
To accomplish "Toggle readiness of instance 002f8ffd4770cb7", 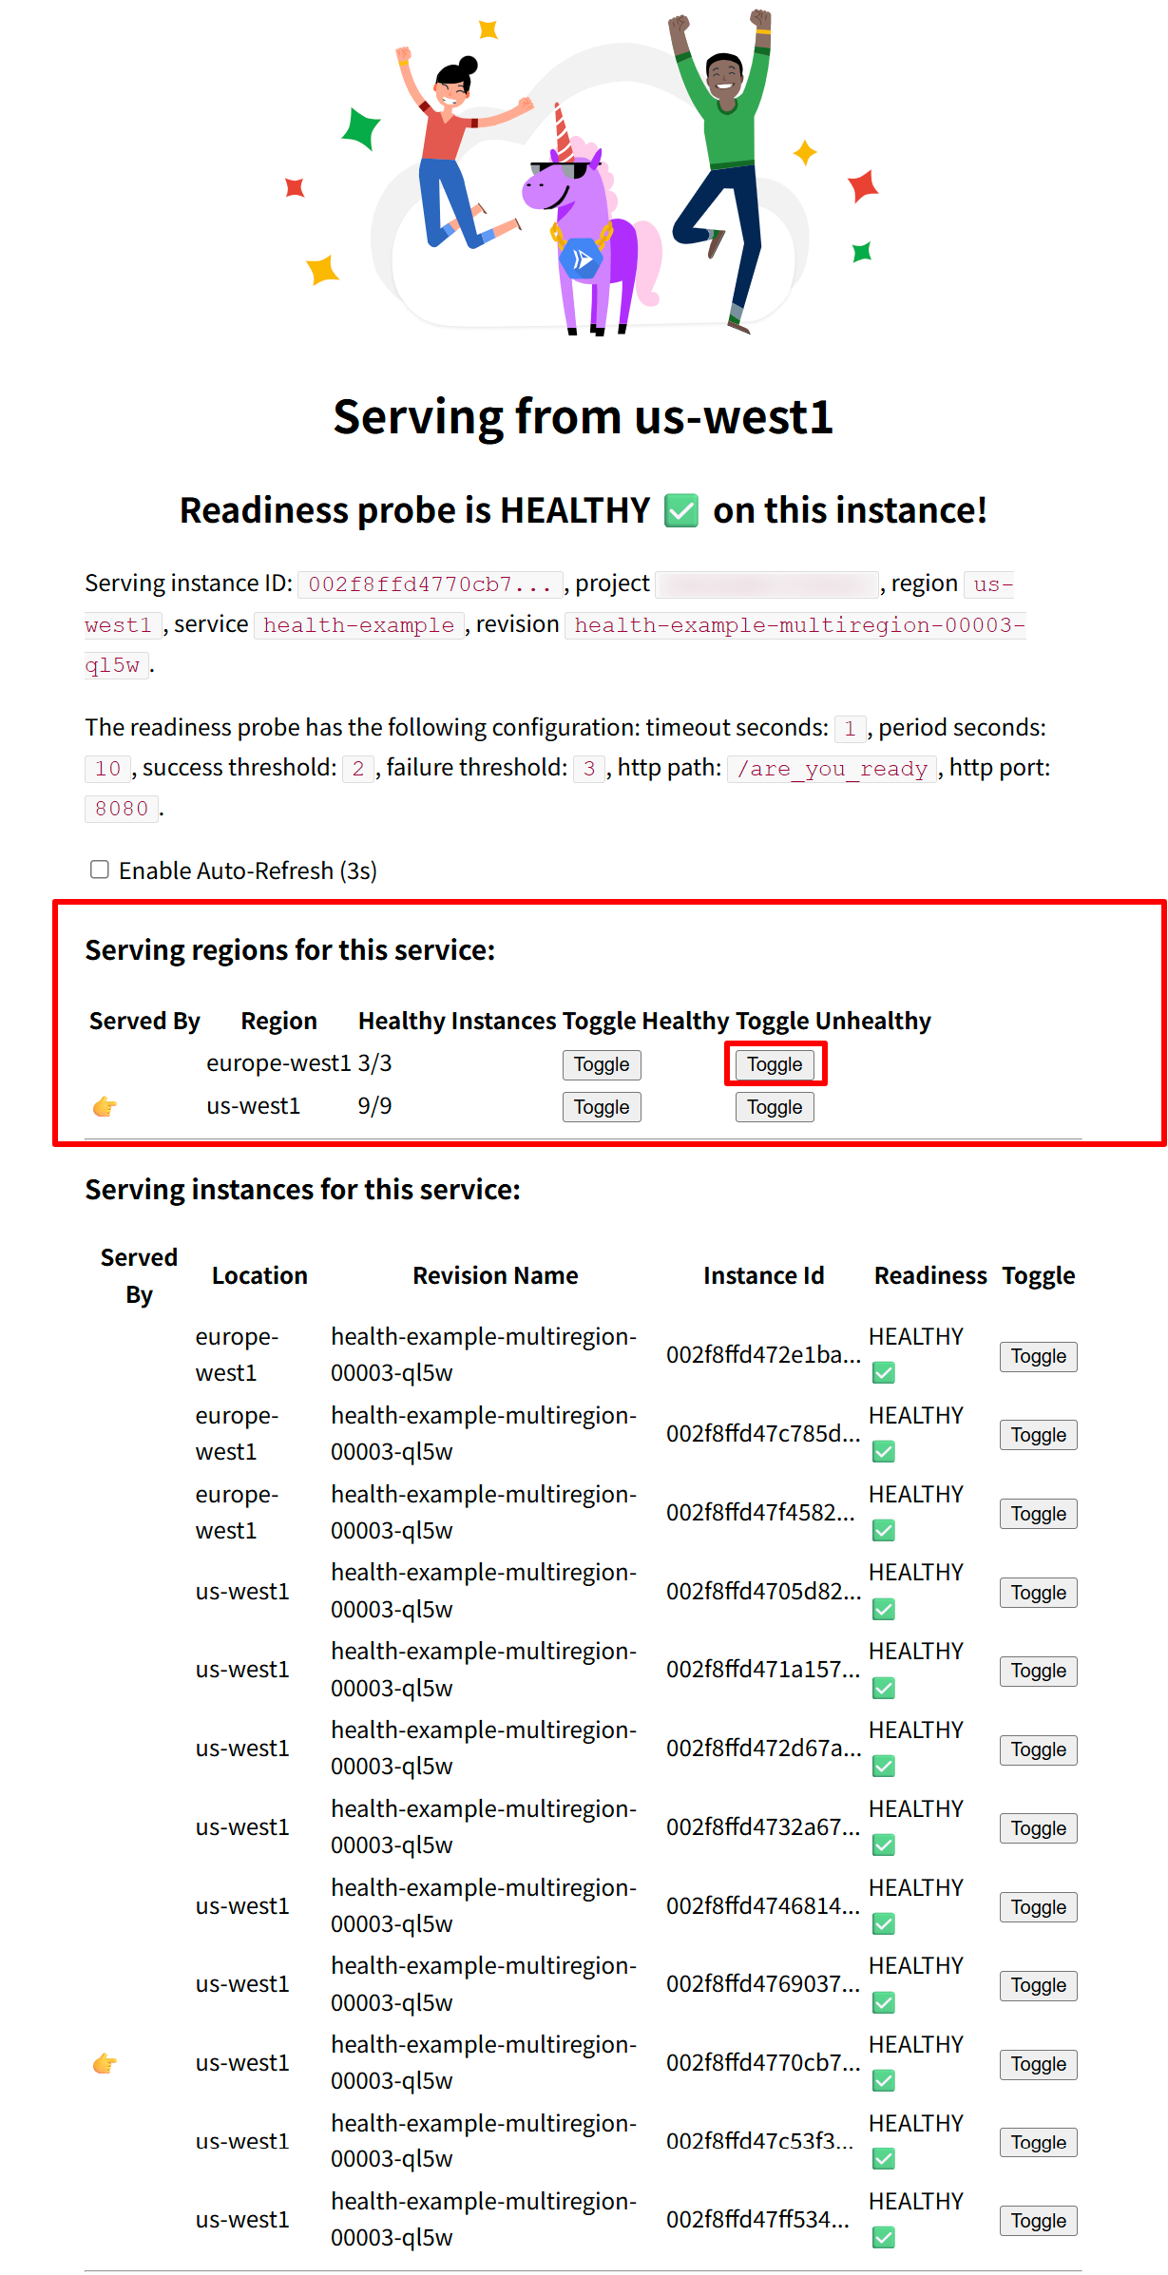I will click(1038, 2064).
